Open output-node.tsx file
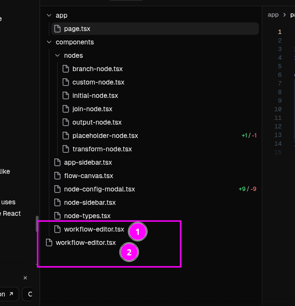The width and height of the screenshot is (295, 306). tap(97, 122)
